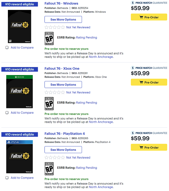
Task: Click Rating Pending link for Xbox One listing
Action: point(86,103)
